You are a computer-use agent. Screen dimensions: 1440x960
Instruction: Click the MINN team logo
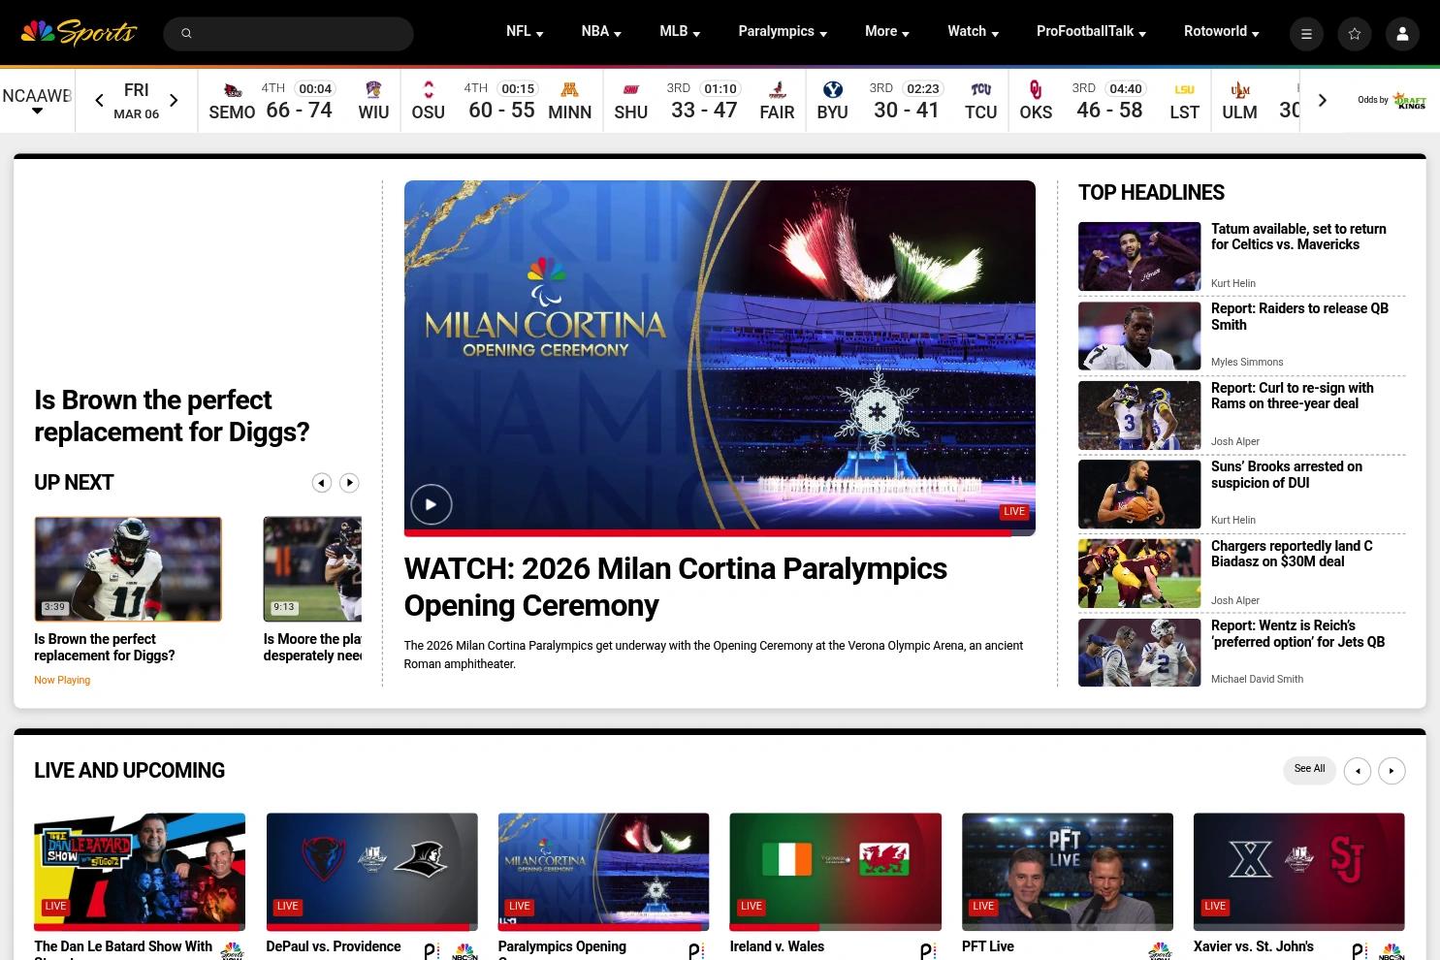(570, 90)
